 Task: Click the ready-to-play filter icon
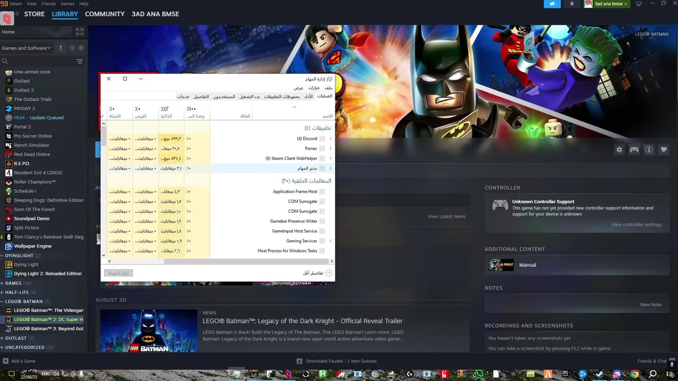(x=81, y=48)
